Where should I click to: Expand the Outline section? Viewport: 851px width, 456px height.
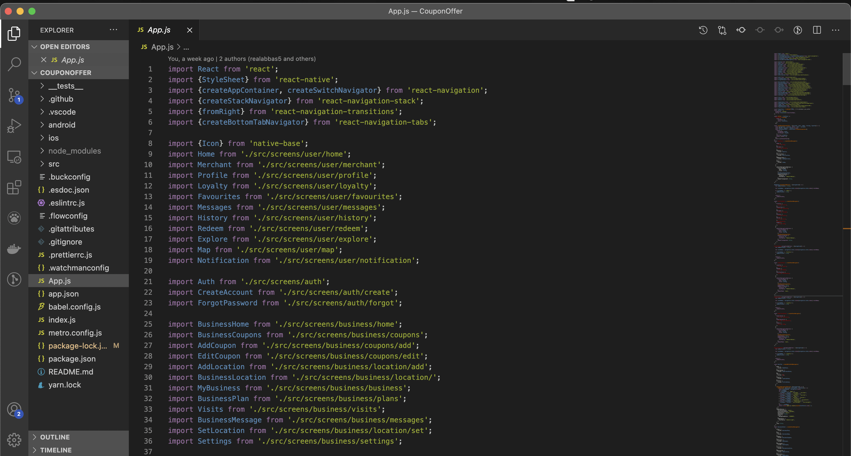point(79,437)
